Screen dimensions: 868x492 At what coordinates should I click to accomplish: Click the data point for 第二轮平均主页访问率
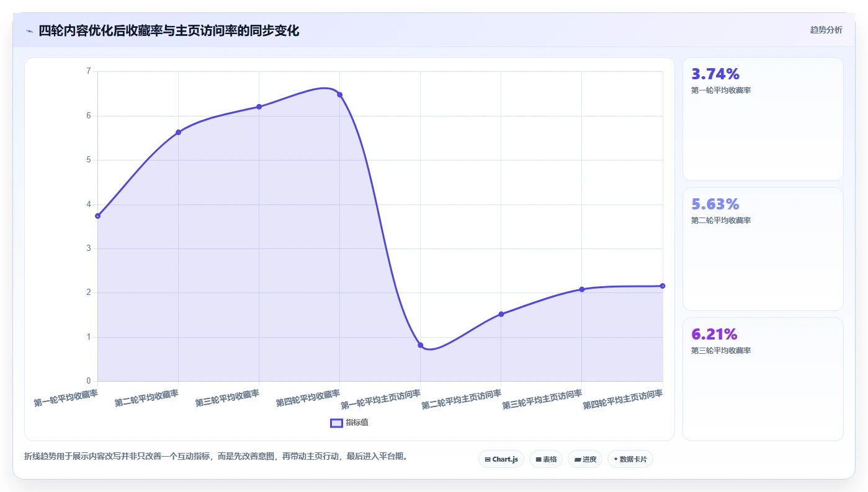pyautogui.click(x=501, y=314)
